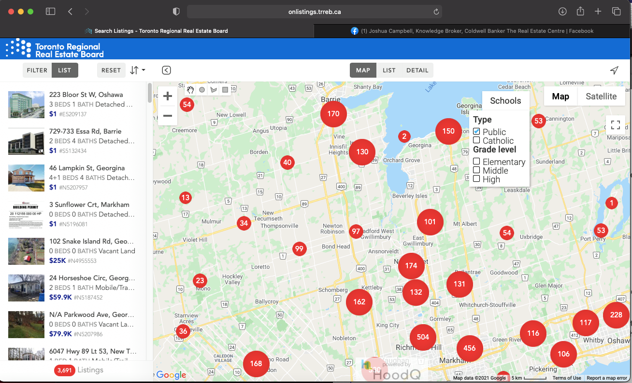
Task: Uncheck the Public school type checkbox
Action: click(476, 132)
